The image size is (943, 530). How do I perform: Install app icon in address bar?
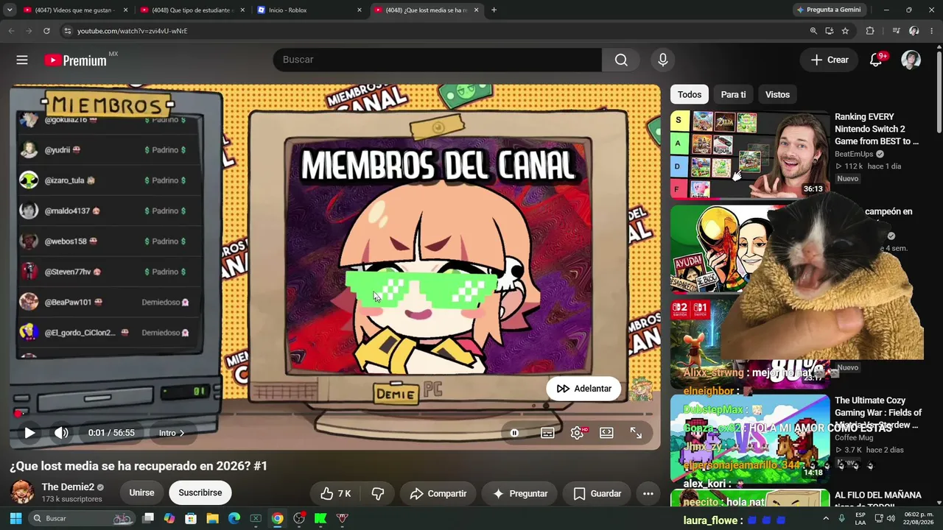click(830, 31)
